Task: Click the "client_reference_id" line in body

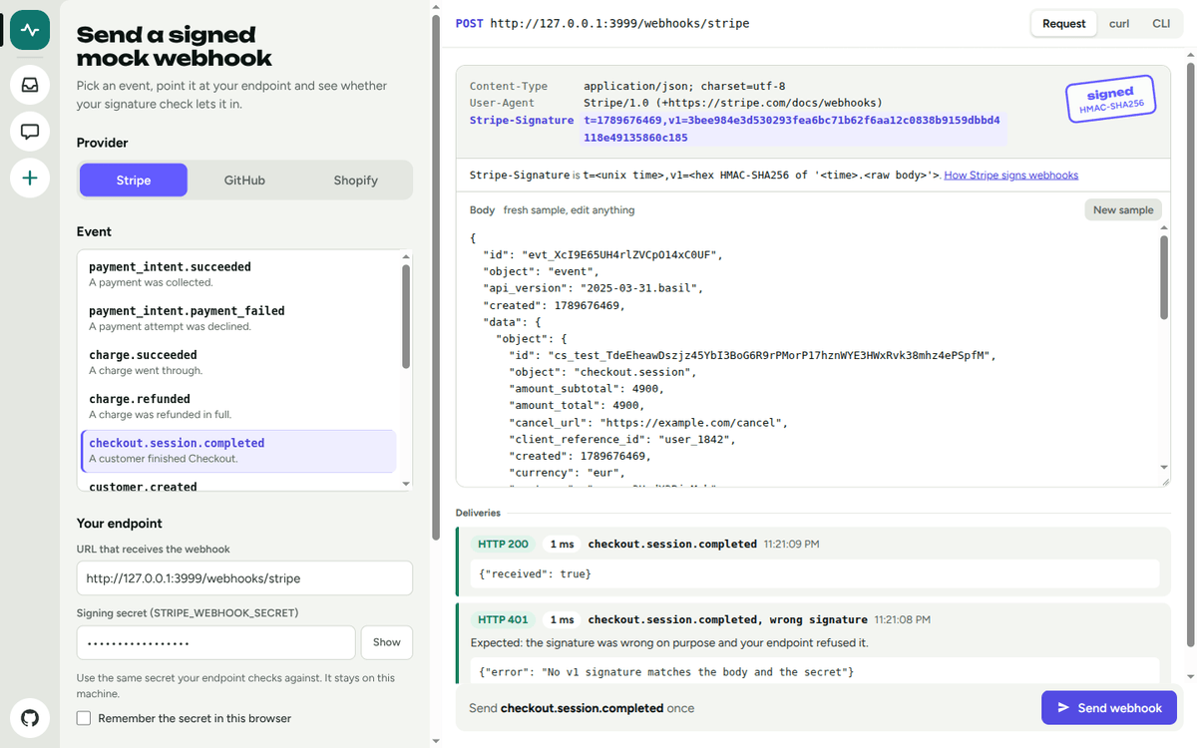Action: point(622,439)
